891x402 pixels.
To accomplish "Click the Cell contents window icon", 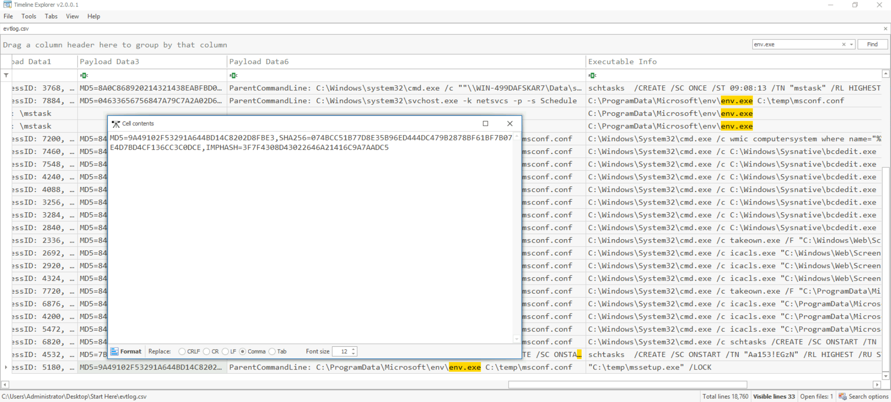I will pos(116,124).
